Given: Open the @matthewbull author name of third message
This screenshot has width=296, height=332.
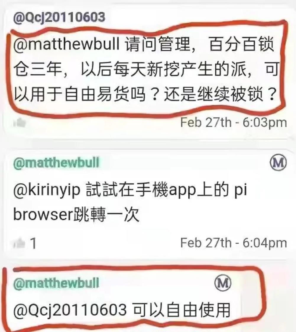Looking at the screenshot, I should [x=56, y=283].
